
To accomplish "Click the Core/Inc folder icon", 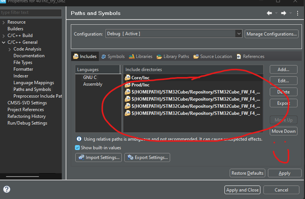I will tap(128, 77).
